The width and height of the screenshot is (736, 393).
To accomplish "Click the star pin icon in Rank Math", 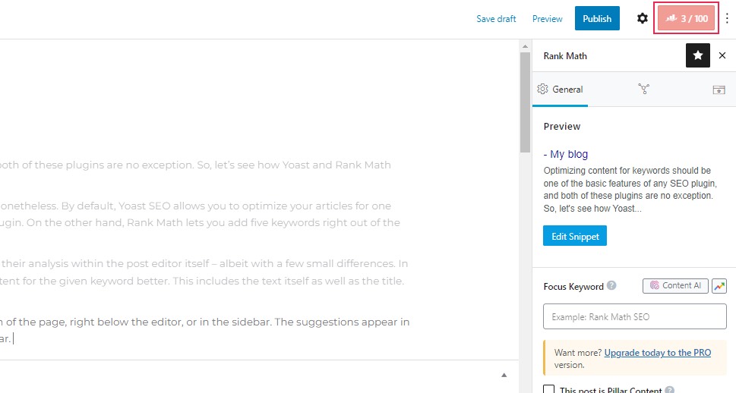I will pyautogui.click(x=697, y=55).
